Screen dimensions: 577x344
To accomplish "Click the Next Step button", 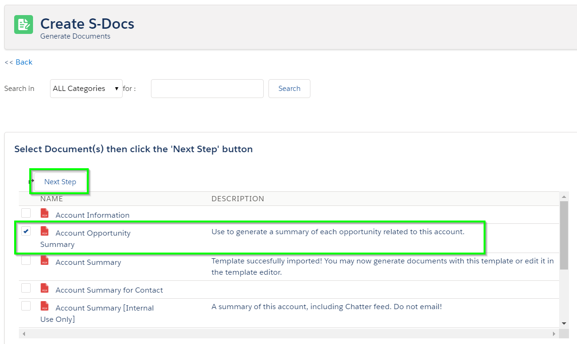I will [60, 182].
